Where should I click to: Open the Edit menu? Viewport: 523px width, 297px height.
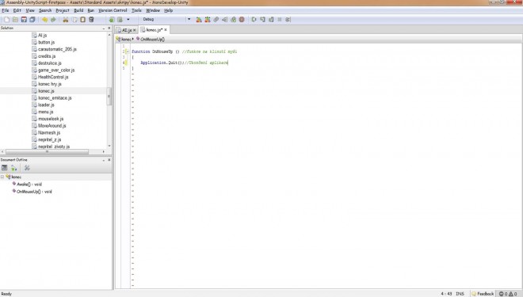coord(17,10)
